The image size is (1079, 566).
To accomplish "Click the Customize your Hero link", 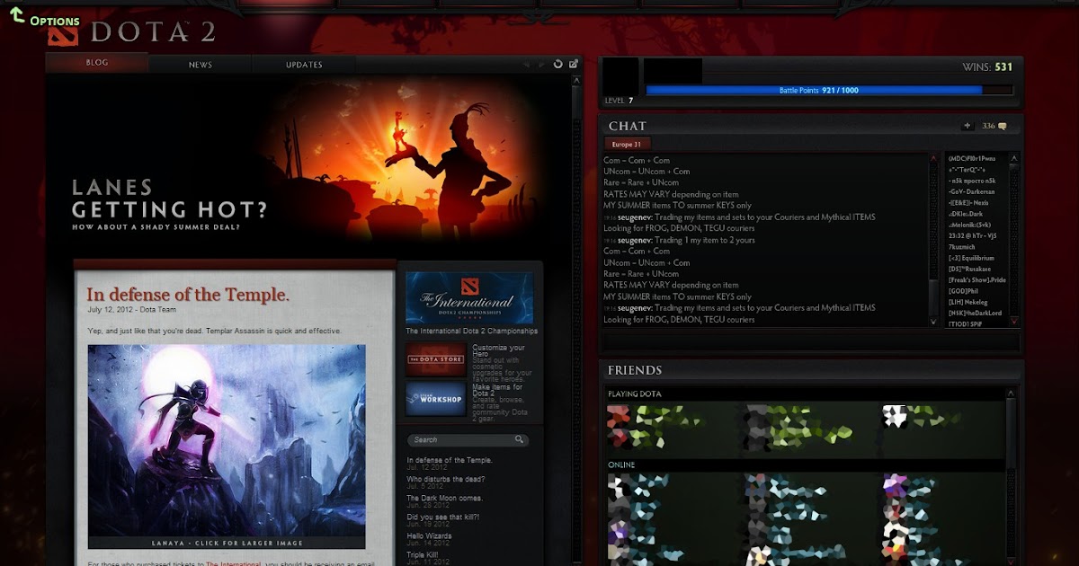I will tap(498, 351).
